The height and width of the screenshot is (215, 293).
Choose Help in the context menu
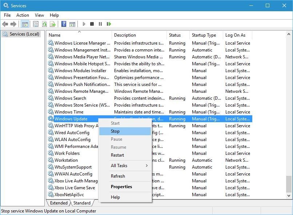click(125, 197)
